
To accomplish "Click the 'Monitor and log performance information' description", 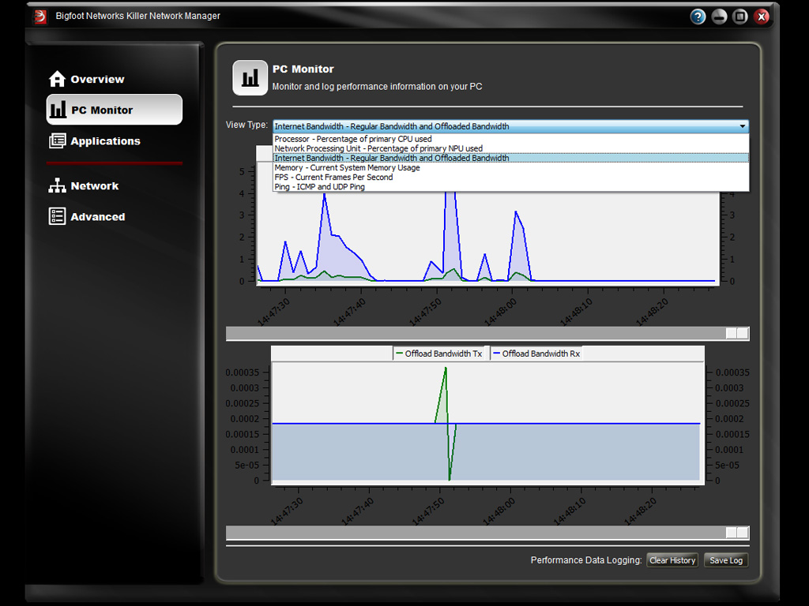I will (x=377, y=87).
